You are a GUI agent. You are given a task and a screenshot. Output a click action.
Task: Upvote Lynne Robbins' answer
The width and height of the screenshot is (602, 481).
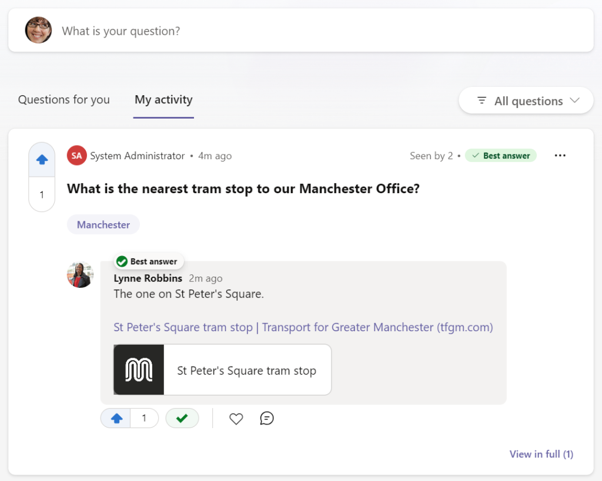(116, 418)
